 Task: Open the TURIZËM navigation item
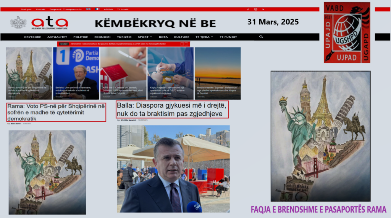point(124,37)
